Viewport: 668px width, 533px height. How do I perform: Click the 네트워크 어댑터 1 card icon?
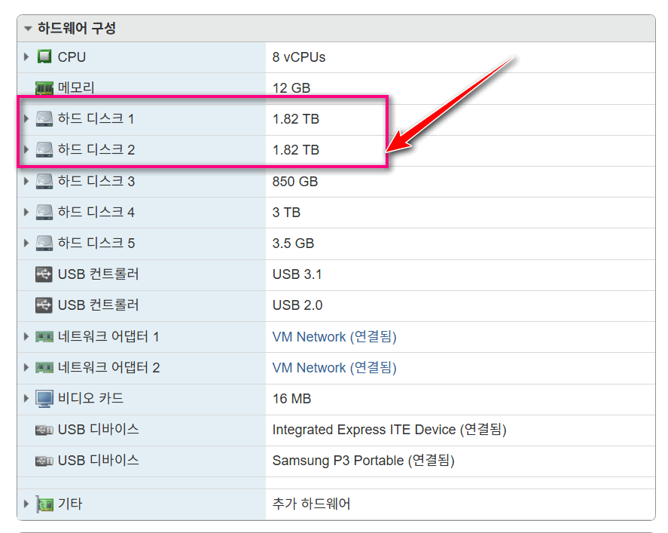pos(44,337)
